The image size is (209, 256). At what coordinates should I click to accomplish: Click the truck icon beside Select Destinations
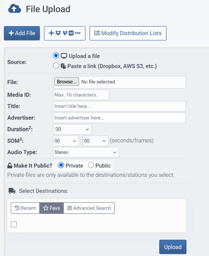click(x=12, y=191)
